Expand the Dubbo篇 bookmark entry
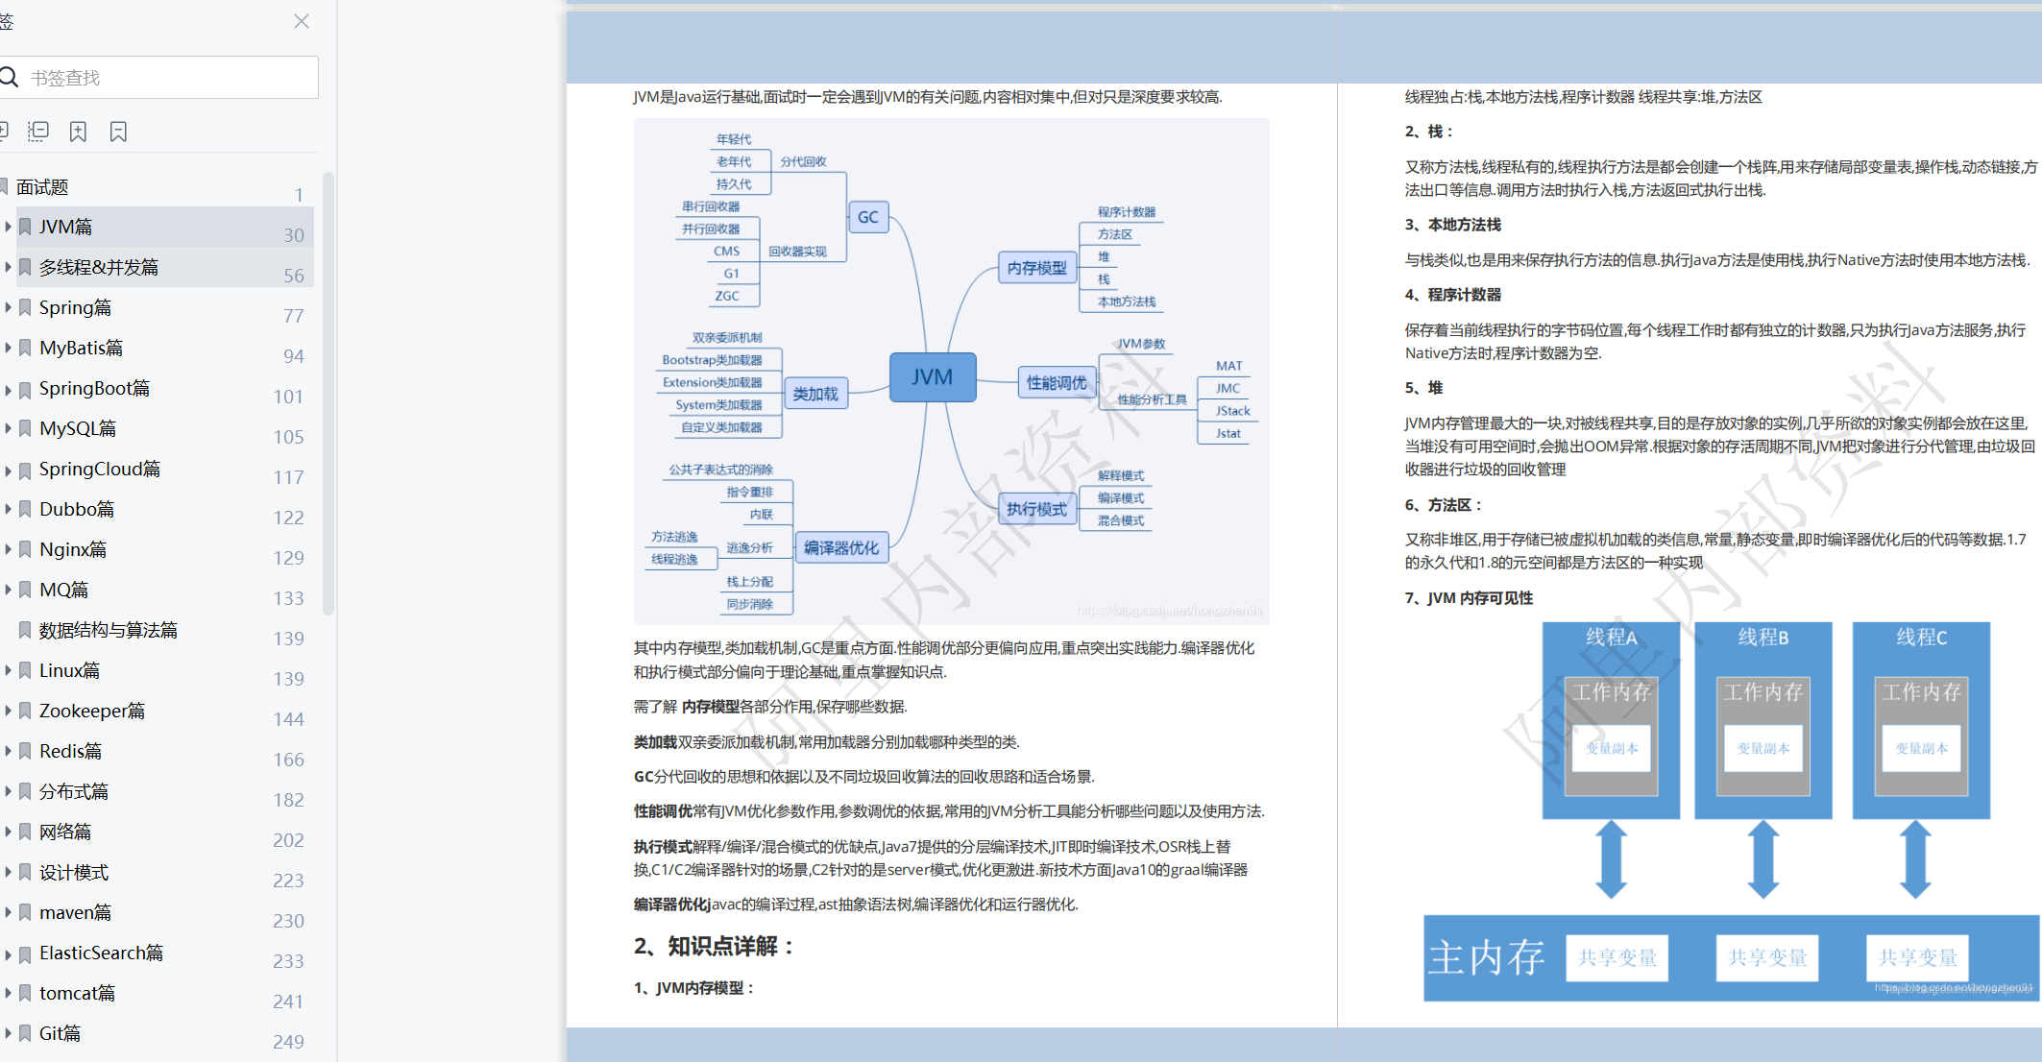 pyautogui.click(x=8, y=509)
